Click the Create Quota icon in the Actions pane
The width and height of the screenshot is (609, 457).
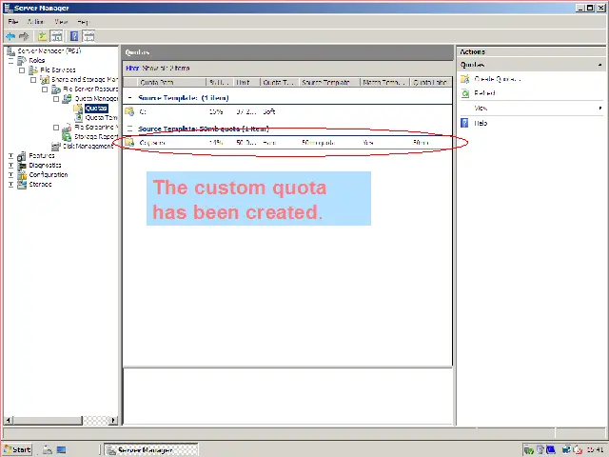click(465, 79)
